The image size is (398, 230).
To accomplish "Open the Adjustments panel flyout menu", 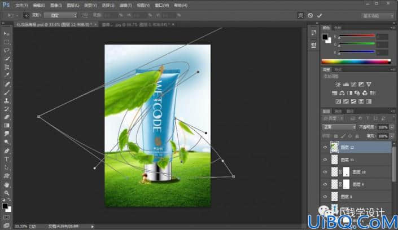I will coord(393,69).
